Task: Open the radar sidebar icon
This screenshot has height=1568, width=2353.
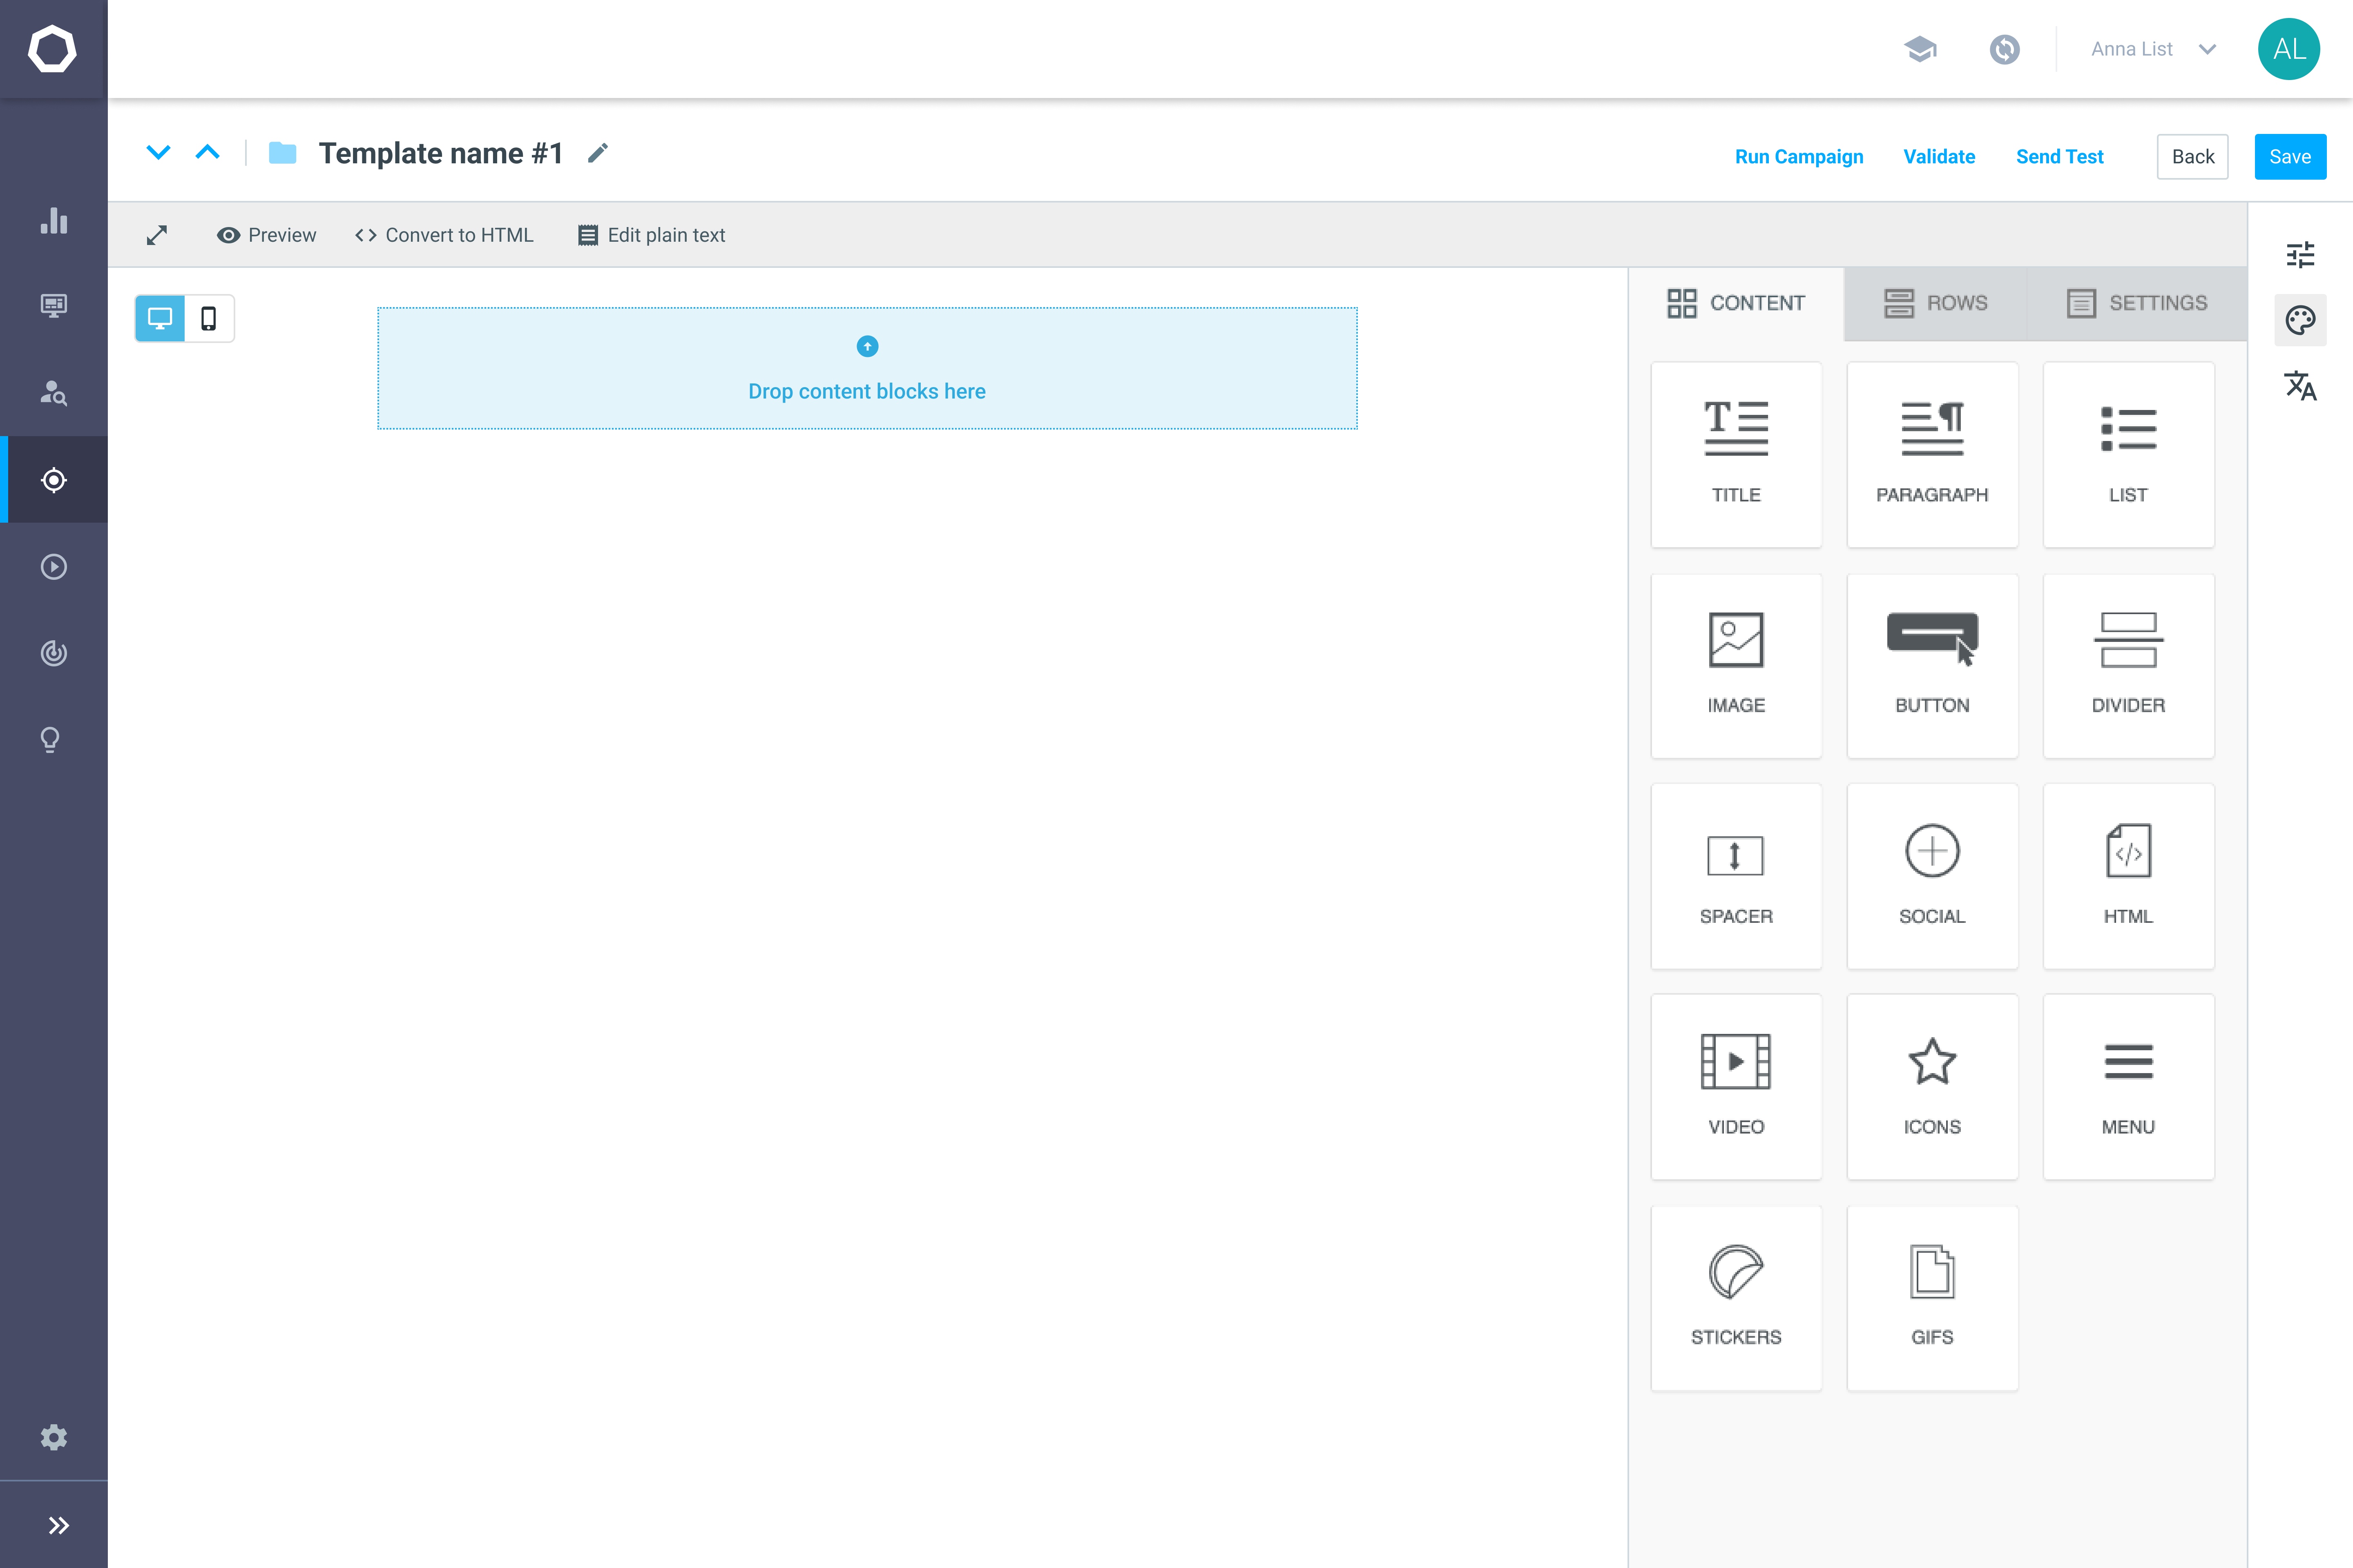Action: tap(54, 653)
